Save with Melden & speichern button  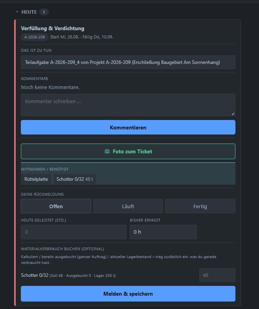[x=128, y=294]
